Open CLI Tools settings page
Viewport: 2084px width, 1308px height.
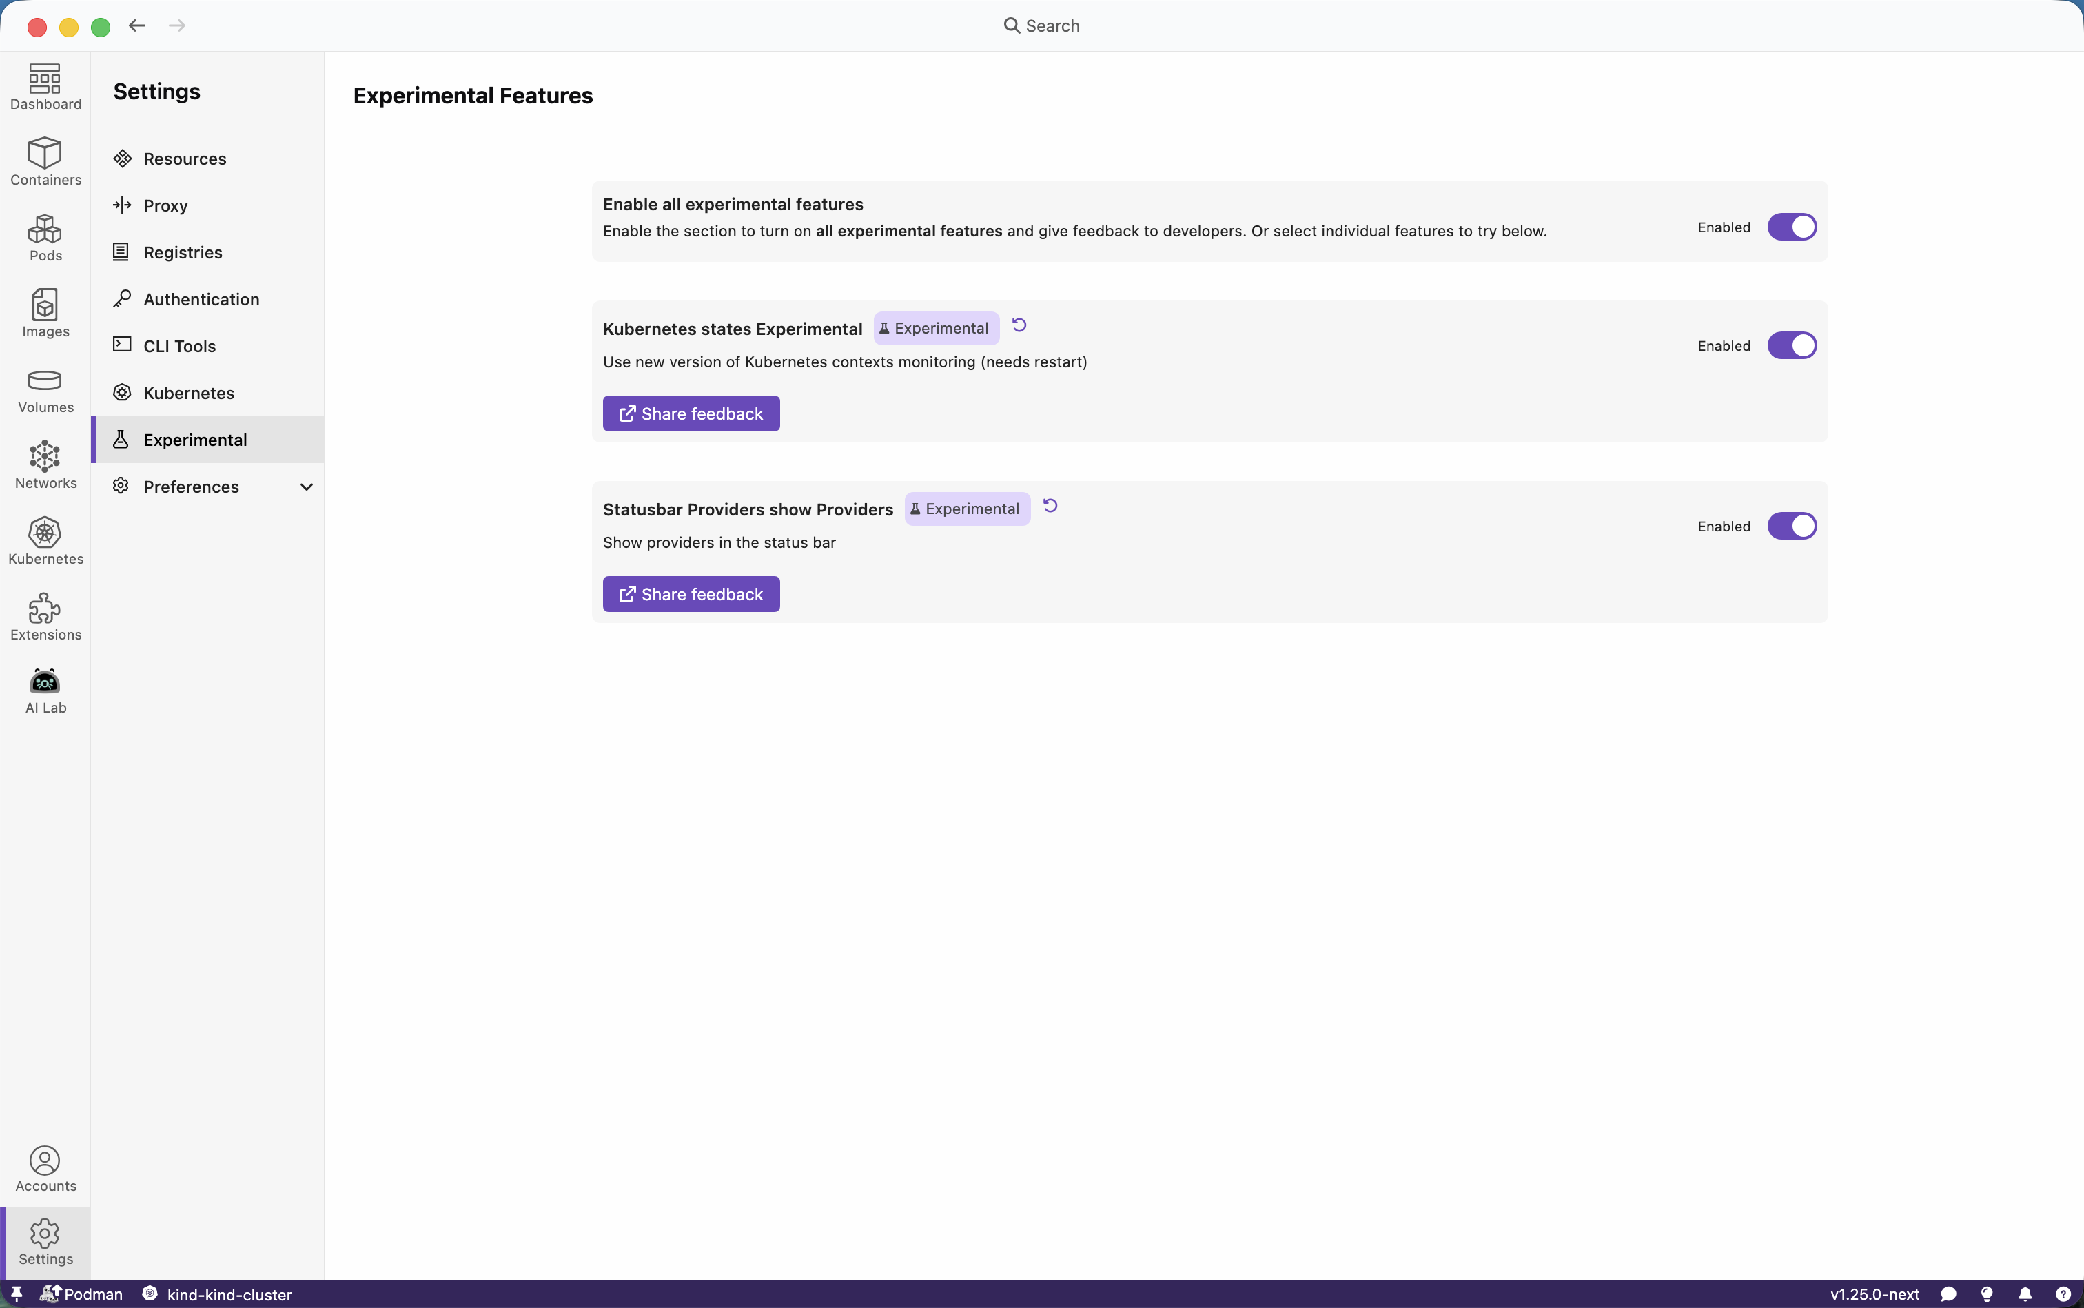(179, 346)
